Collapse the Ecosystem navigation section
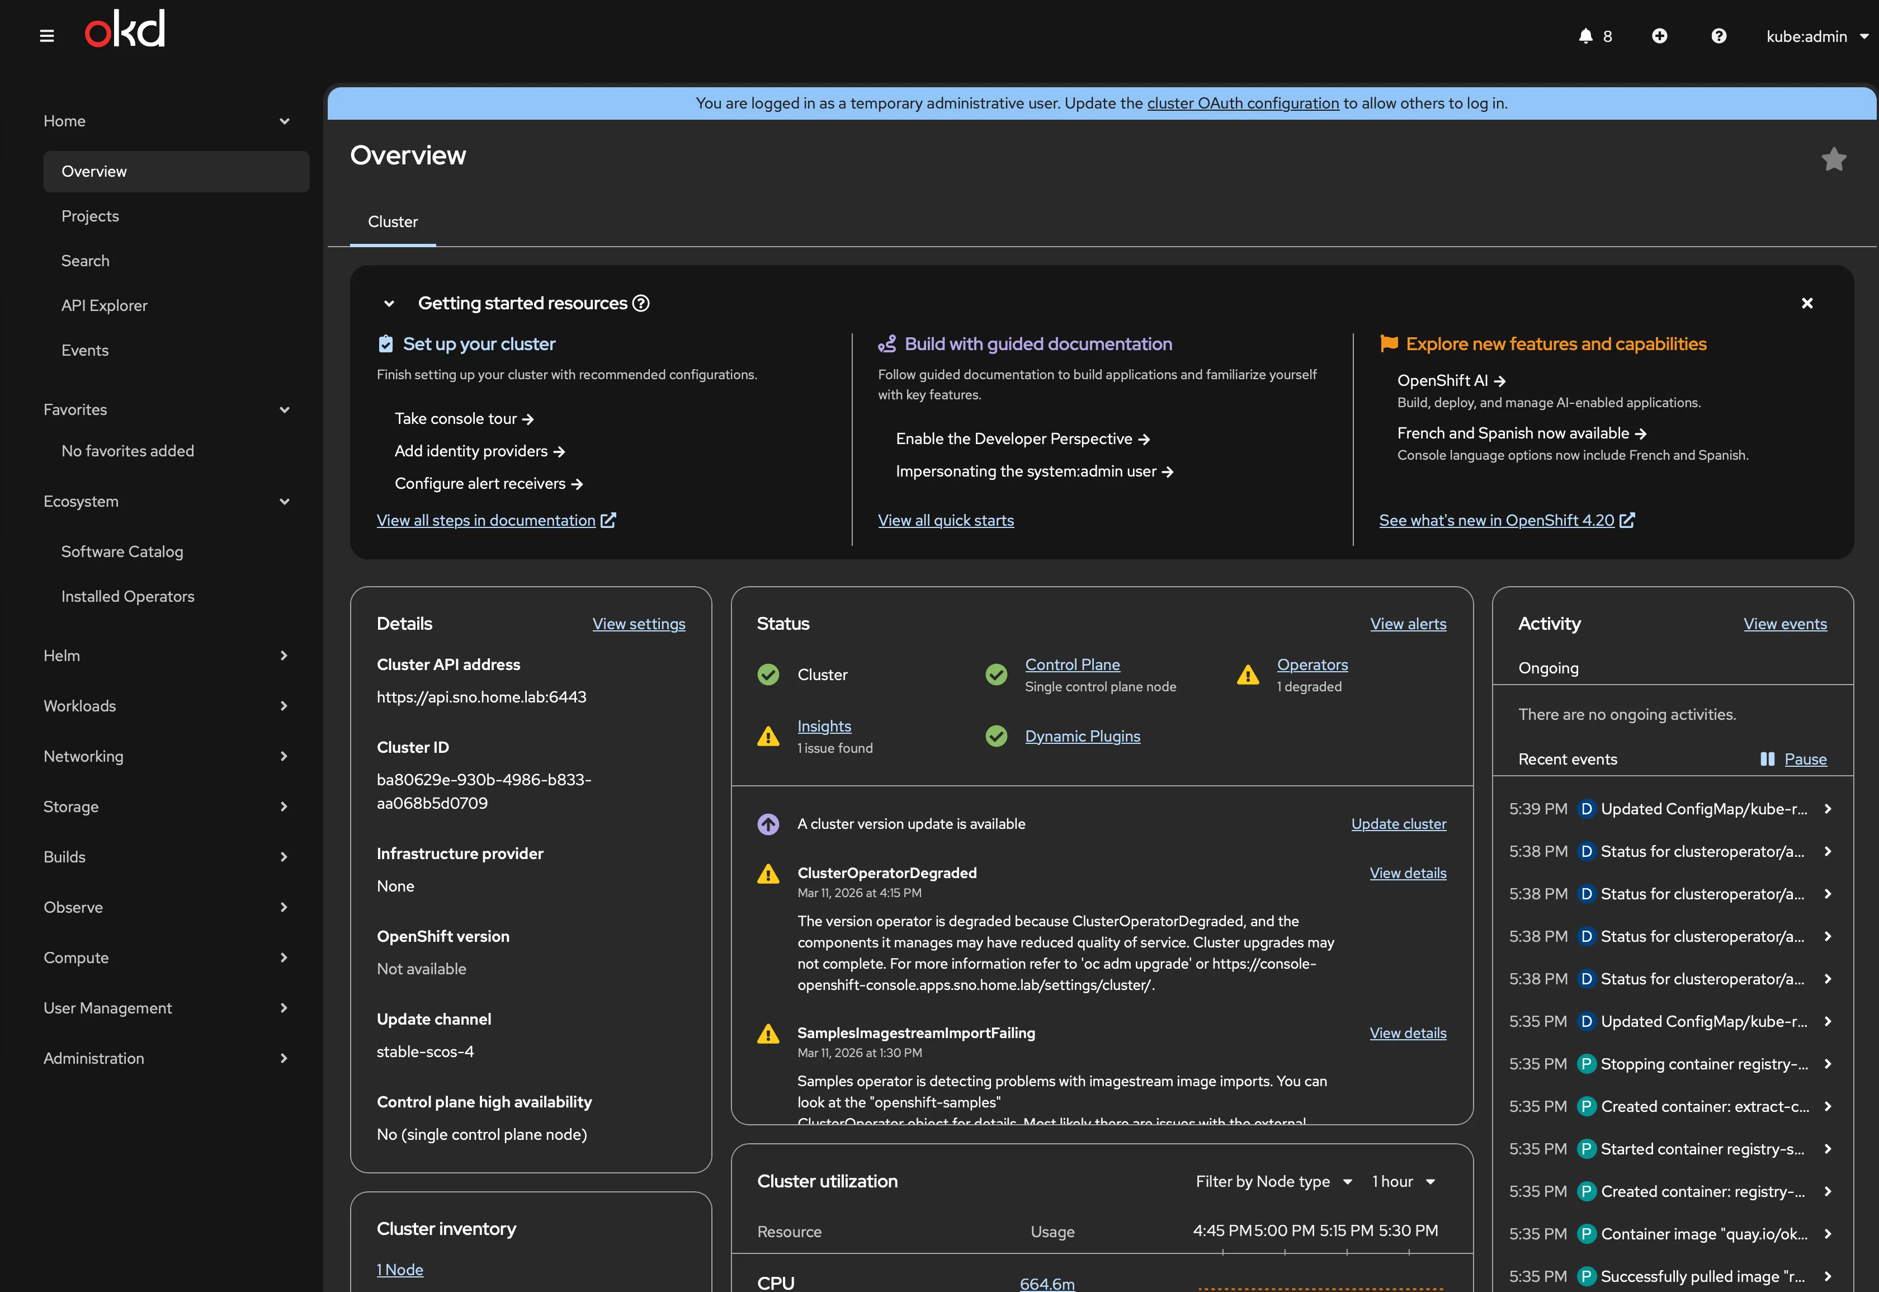Image resolution: width=1879 pixels, height=1292 pixels. (x=167, y=501)
